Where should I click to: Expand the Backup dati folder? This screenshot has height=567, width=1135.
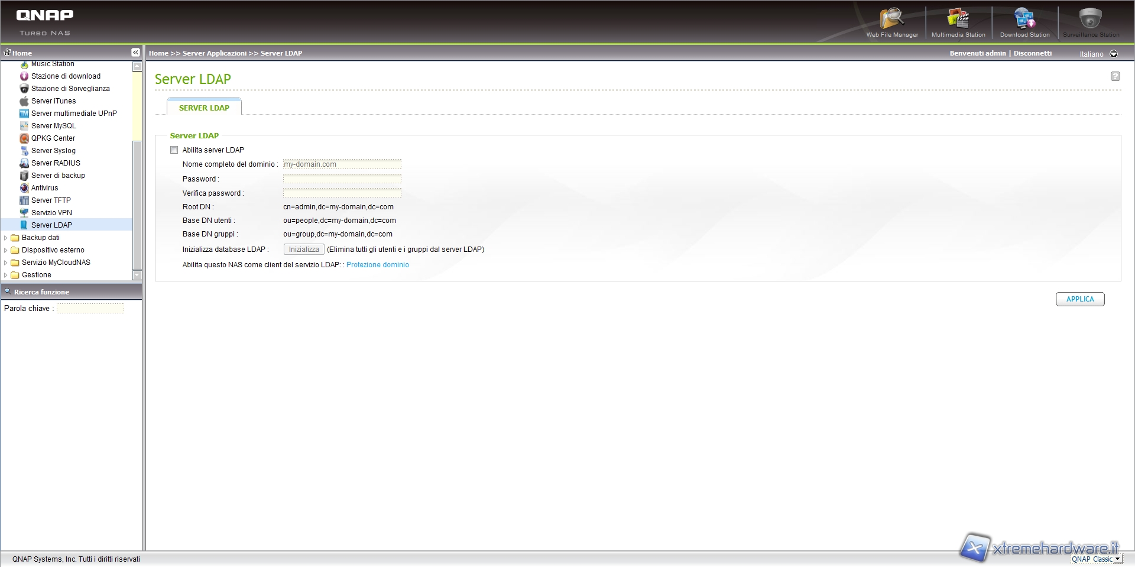[6, 238]
